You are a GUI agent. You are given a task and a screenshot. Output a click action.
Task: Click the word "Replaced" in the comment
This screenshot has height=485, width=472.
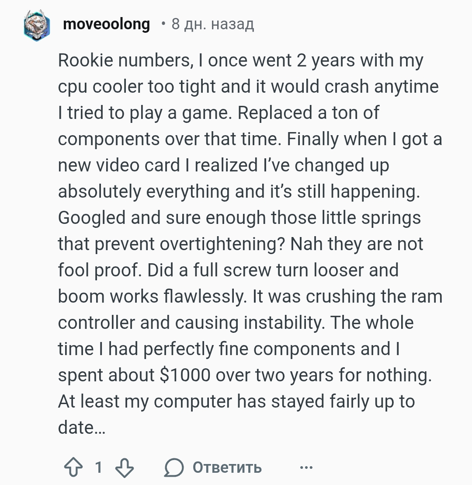coord(275,113)
